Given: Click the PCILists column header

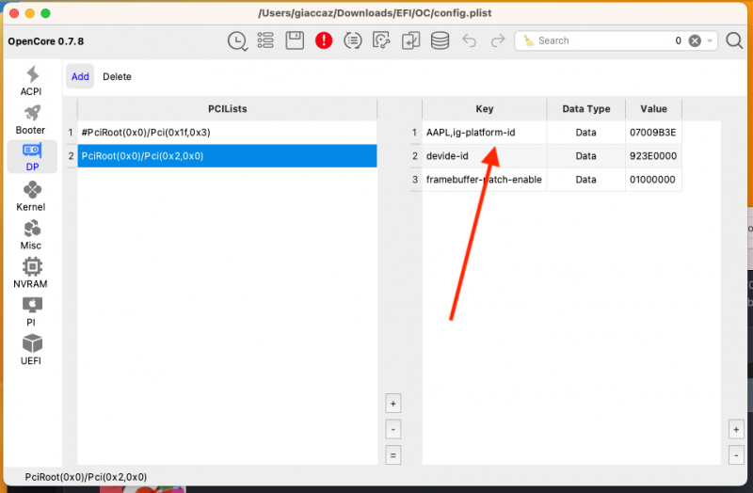Looking at the screenshot, I should pyautogui.click(x=227, y=109).
